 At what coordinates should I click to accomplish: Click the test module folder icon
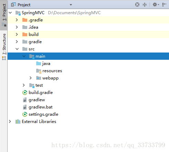[x=32, y=85]
